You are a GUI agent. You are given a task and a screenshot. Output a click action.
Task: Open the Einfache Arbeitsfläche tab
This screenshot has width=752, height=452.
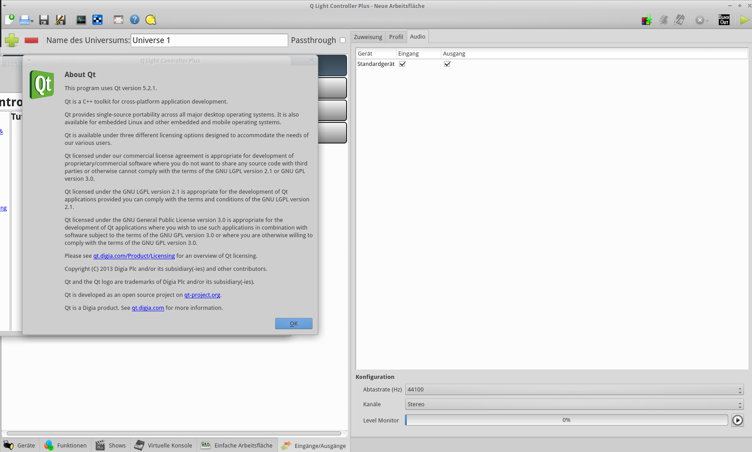click(x=237, y=445)
